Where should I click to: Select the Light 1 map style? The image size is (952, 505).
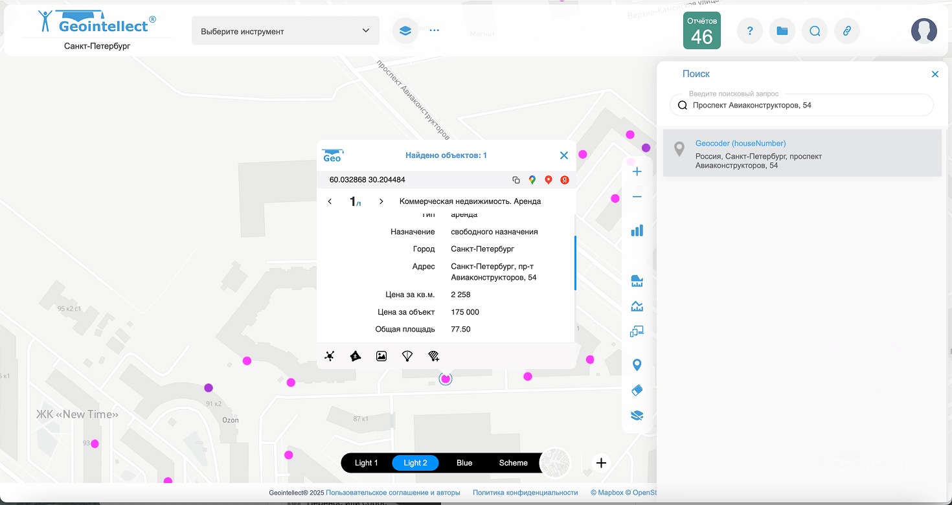[x=366, y=463]
